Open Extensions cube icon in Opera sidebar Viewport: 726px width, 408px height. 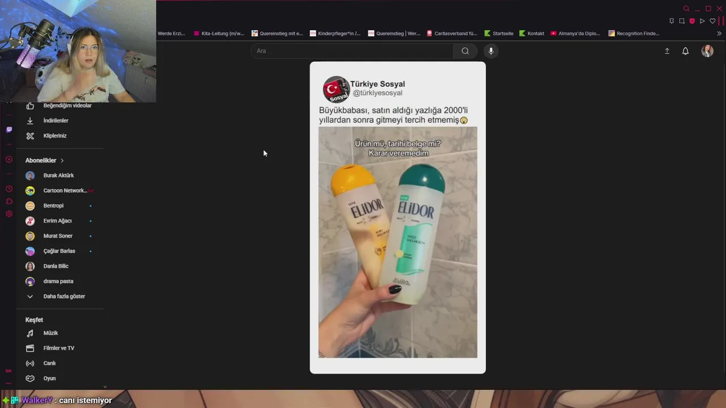9,201
